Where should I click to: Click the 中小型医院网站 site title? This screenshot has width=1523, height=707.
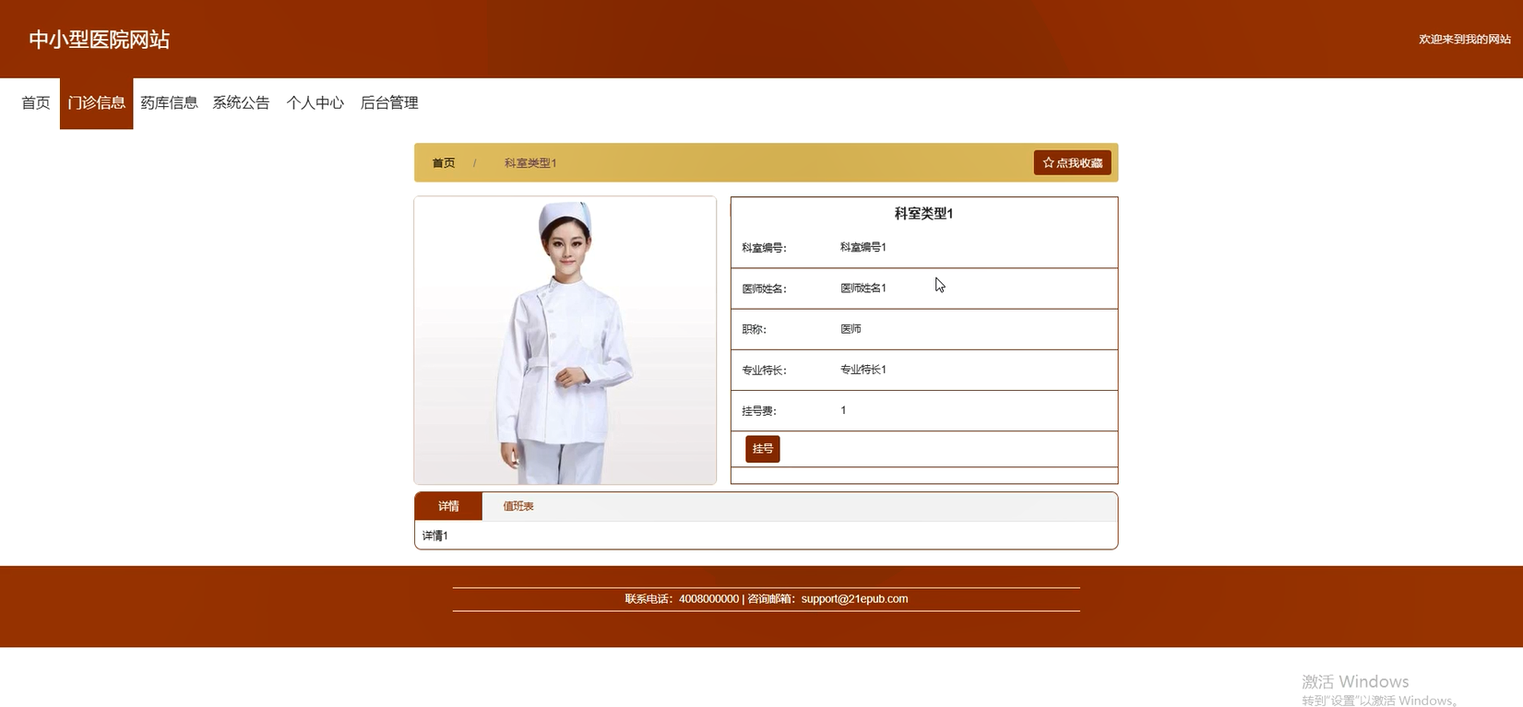pos(100,40)
